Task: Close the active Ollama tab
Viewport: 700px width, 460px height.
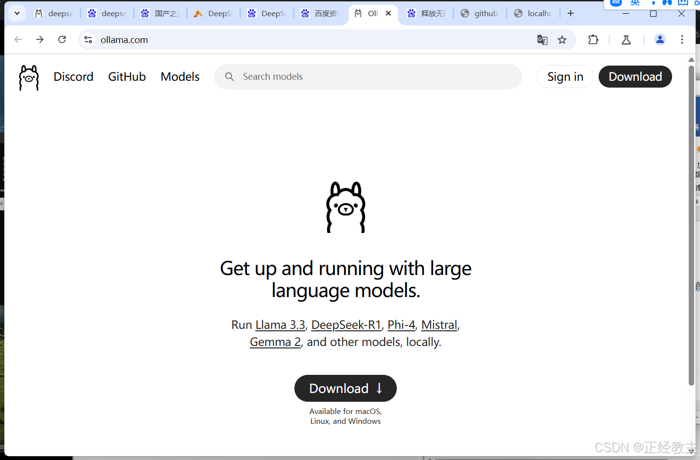Action: tap(388, 13)
